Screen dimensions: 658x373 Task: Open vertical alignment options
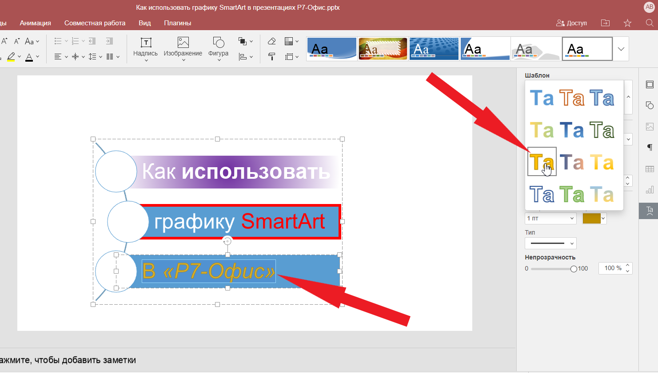78,57
